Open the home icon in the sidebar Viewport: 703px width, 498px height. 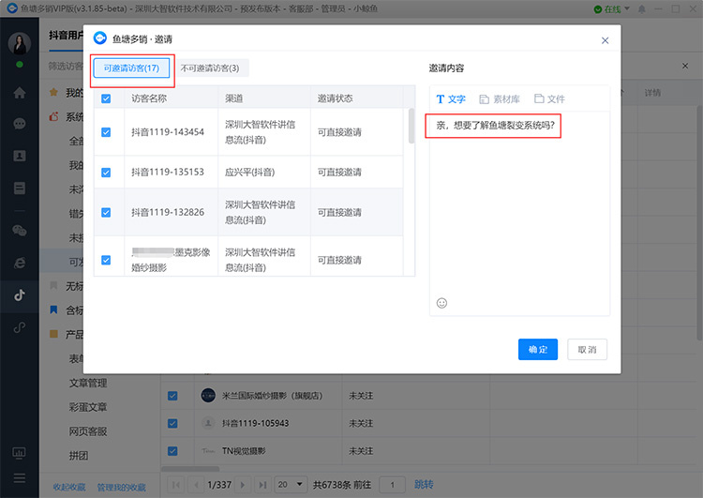point(20,93)
